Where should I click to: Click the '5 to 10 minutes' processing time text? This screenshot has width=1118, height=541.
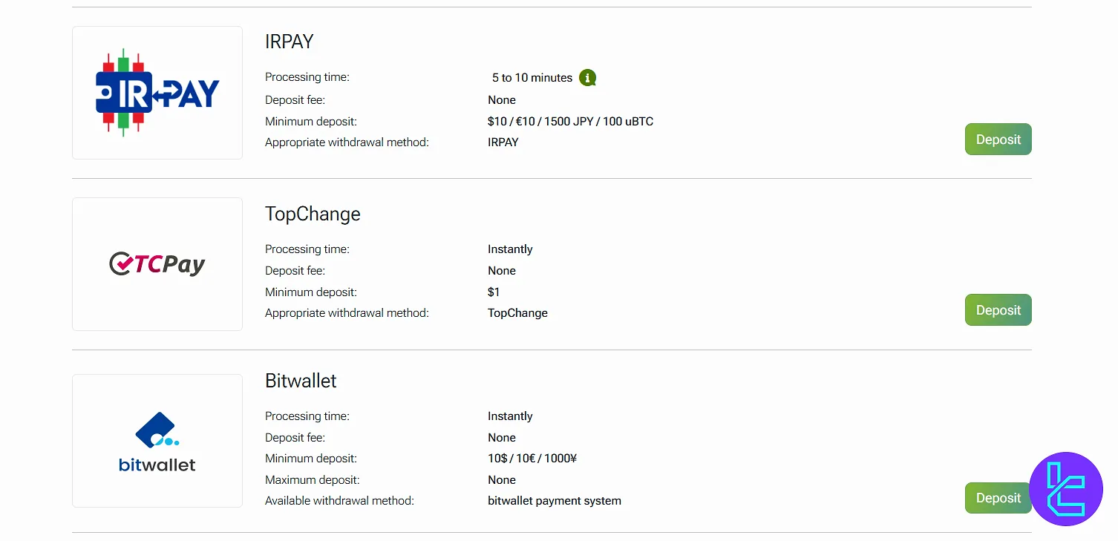(532, 78)
